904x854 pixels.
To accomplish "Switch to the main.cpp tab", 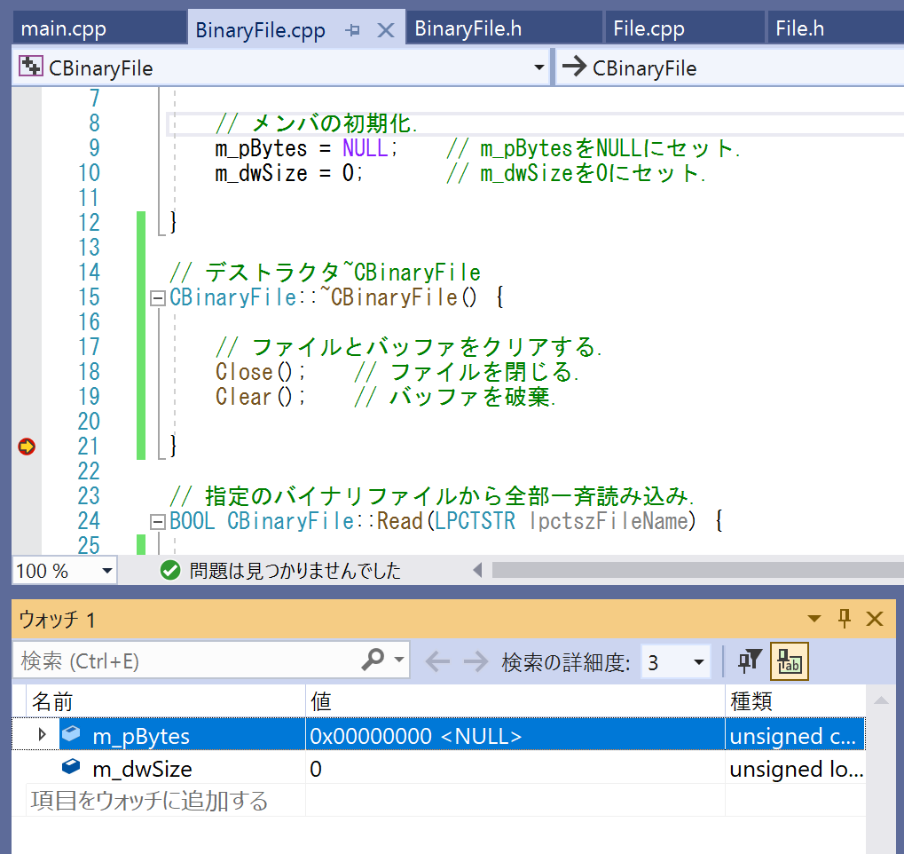I will [x=99, y=28].
